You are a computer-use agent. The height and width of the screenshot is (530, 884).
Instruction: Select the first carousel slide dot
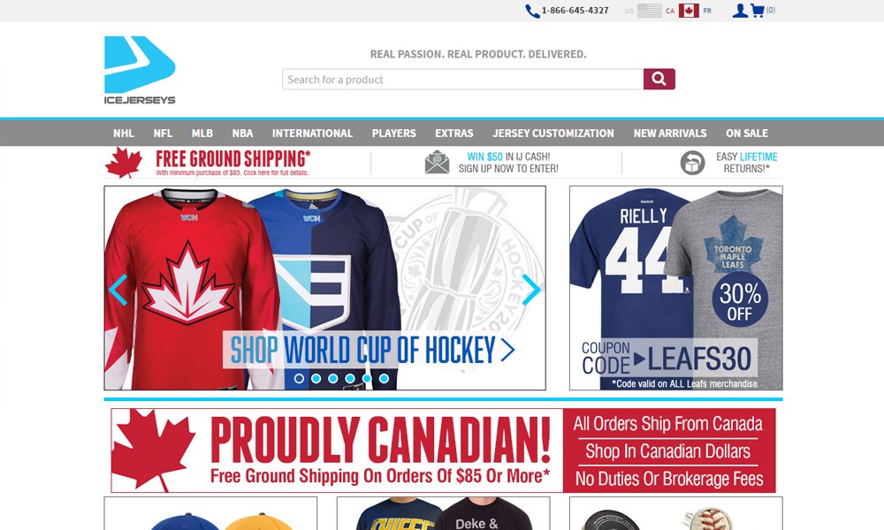[300, 378]
